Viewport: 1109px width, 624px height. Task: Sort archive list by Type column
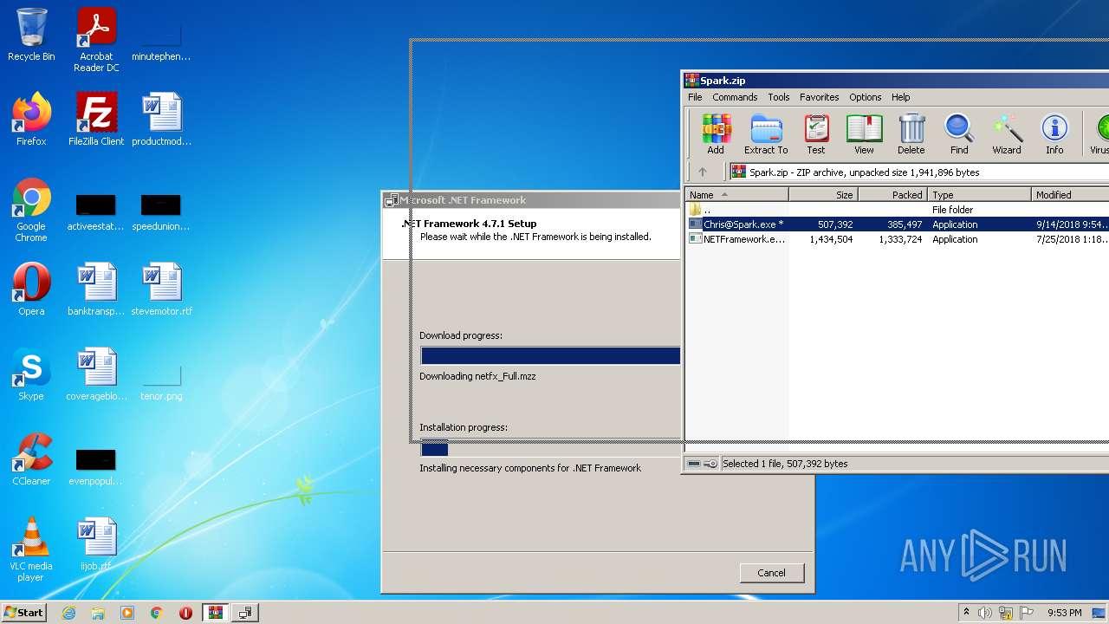(x=979, y=195)
